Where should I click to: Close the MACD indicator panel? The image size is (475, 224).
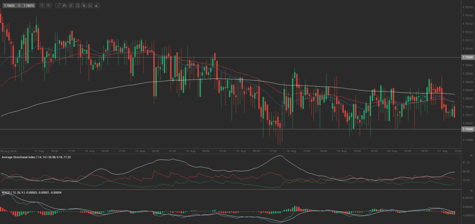click(471, 191)
